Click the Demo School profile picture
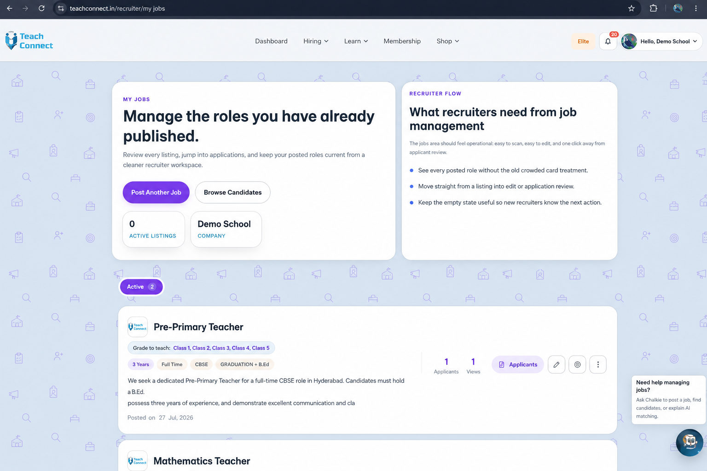 coord(629,41)
